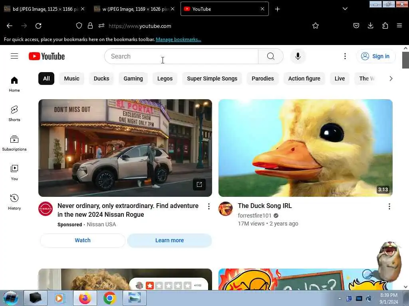Open the Nissan Rogue ad title
409x306 pixels.
tap(128, 210)
